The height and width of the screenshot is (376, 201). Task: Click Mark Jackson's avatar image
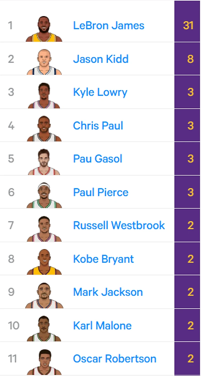click(x=44, y=295)
